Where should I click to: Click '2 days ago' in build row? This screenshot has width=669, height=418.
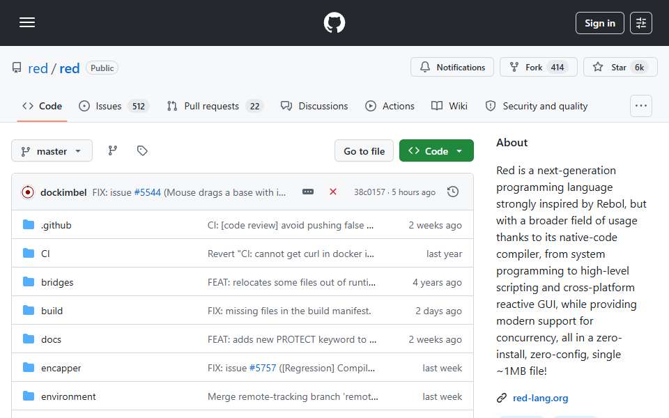438,311
